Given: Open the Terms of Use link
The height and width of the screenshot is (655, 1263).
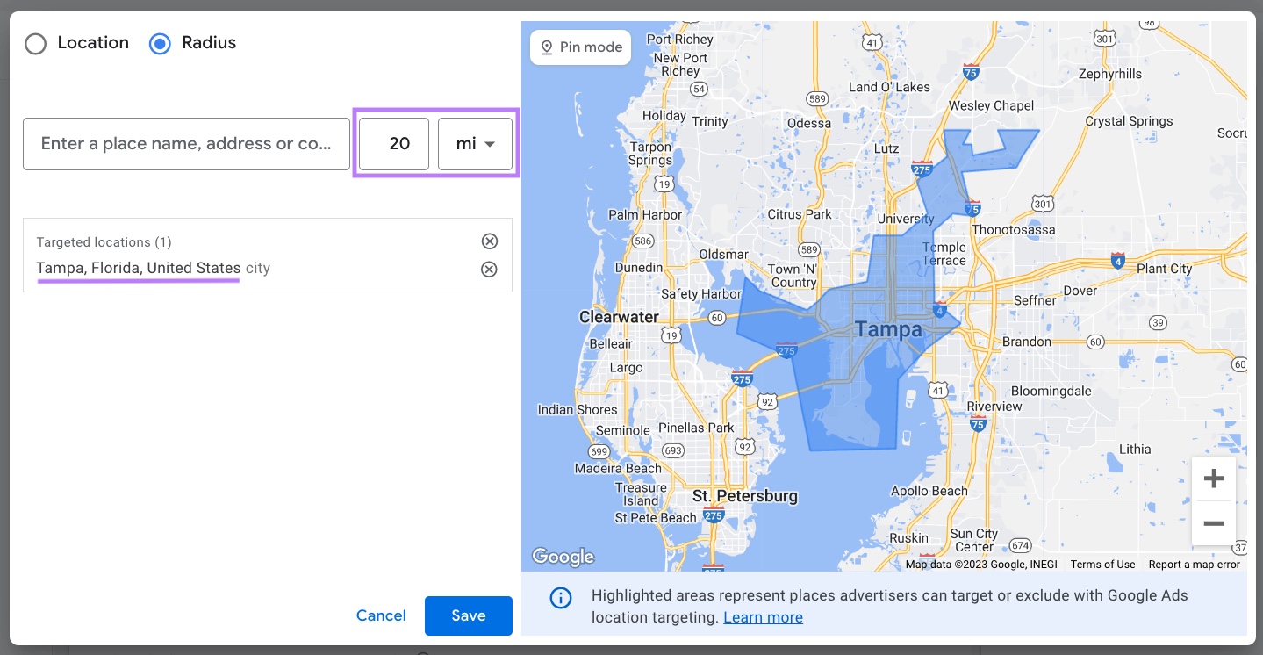Looking at the screenshot, I should (x=1102, y=564).
